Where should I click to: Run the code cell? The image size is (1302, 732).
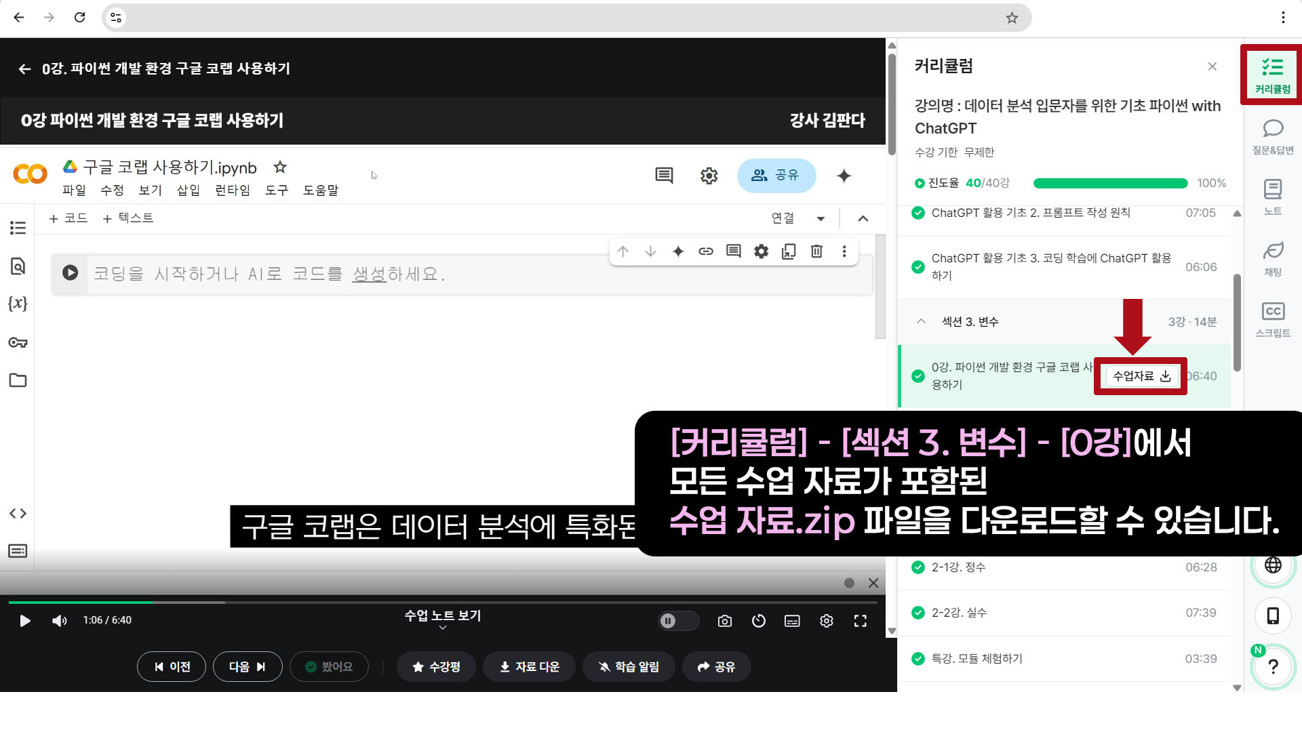pos(70,272)
